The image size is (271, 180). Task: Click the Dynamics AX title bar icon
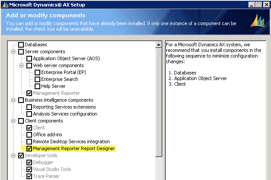5,5
